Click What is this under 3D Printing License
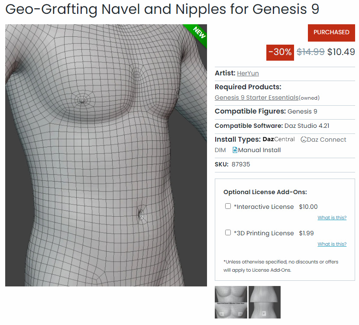Viewport: 359px width, 325px height. point(332,244)
